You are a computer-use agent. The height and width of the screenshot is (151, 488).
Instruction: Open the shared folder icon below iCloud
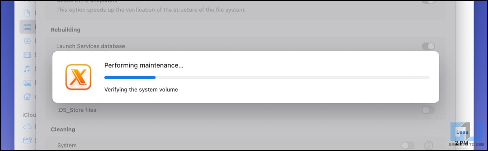click(27, 141)
